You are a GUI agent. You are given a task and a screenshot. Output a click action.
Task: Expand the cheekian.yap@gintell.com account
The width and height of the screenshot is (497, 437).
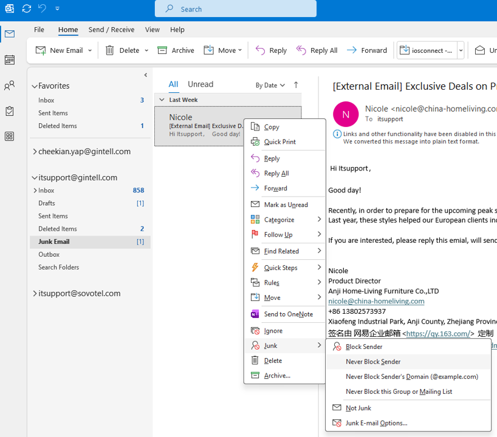click(x=35, y=152)
